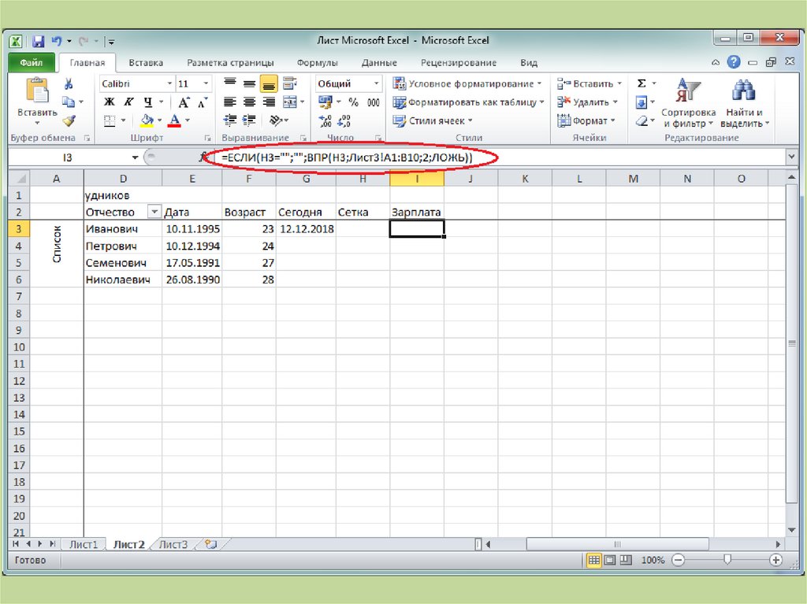Click the Name Box showing I3
The image size is (807, 604).
(x=67, y=157)
